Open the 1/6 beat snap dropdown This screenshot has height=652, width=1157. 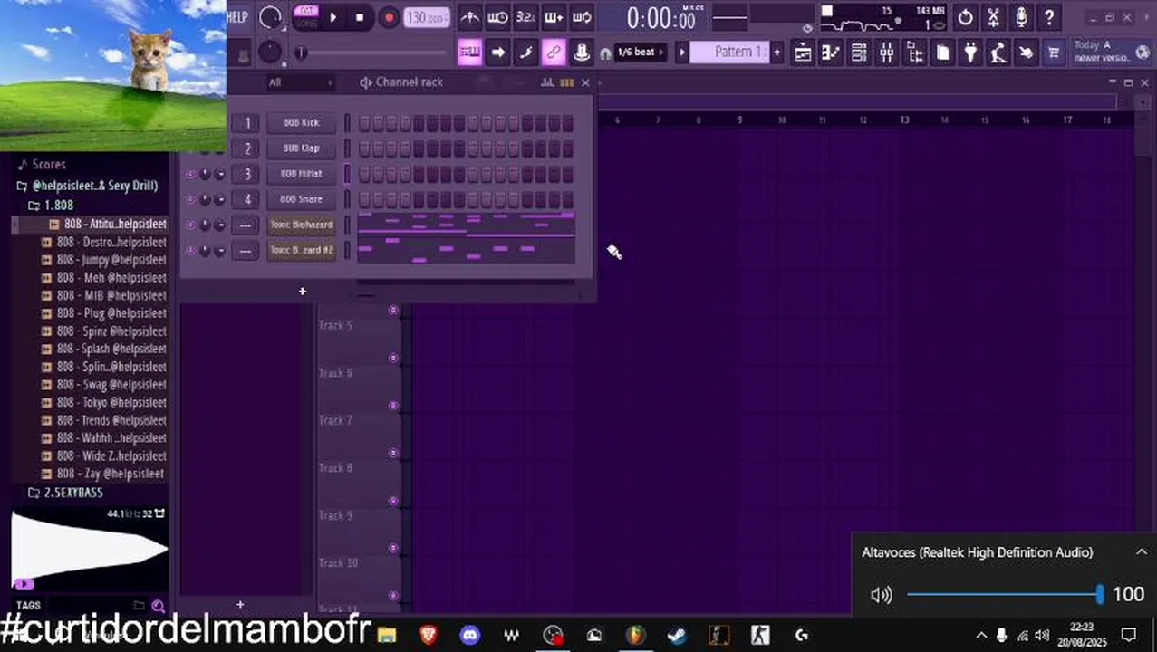coord(641,53)
